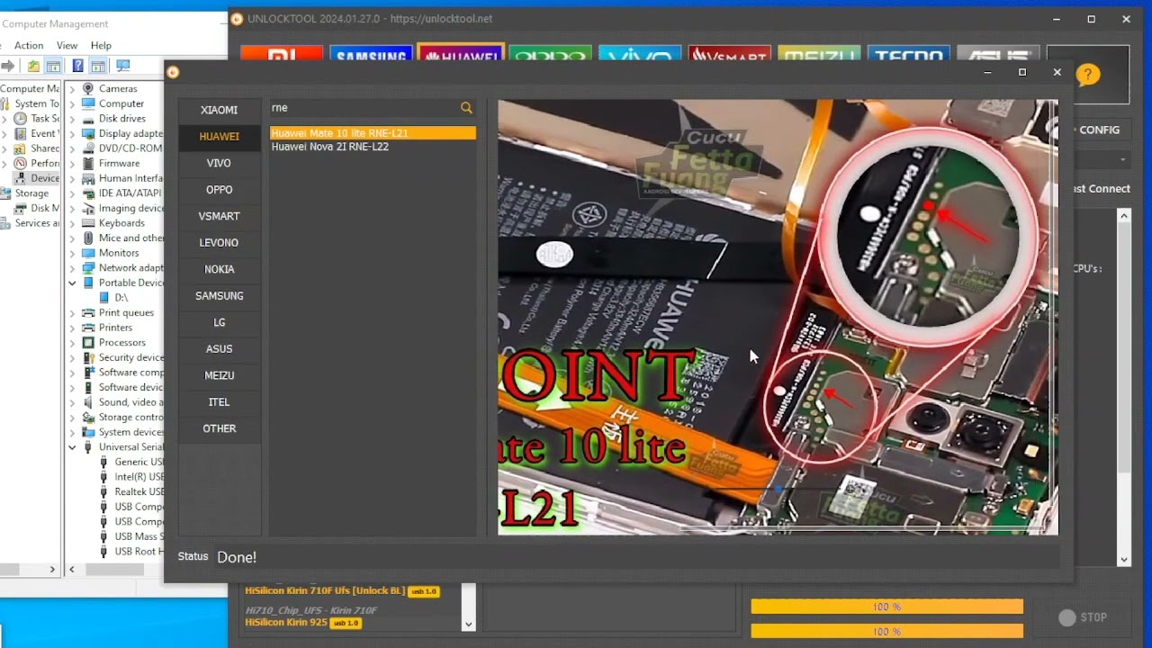Select VIVO in the brand sidebar
The height and width of the screenshot is (648, 1152).
click(x=220, y=163)
